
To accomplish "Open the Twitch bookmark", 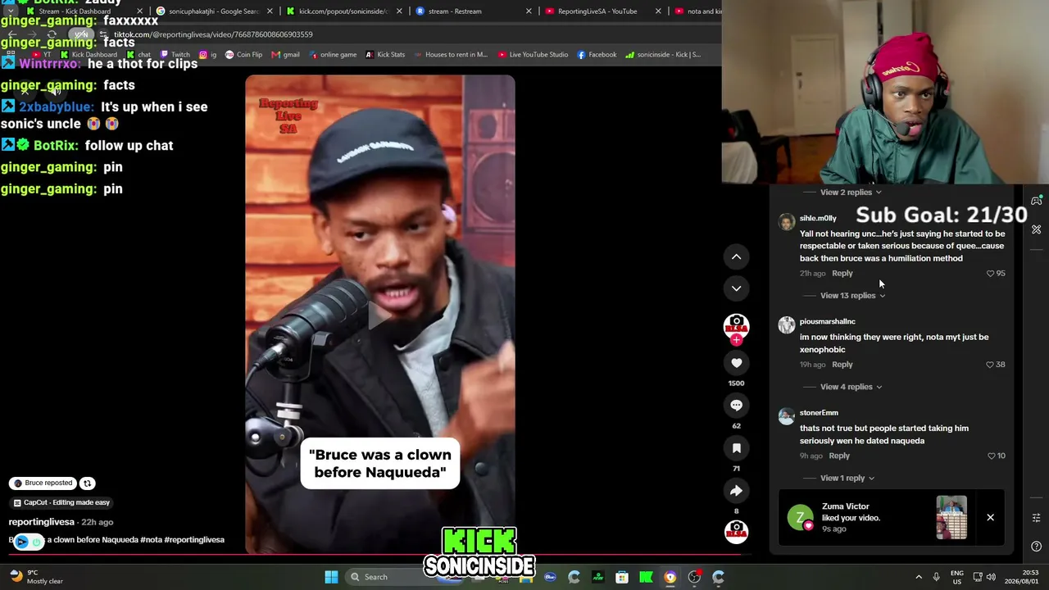I will coord(175,55).
